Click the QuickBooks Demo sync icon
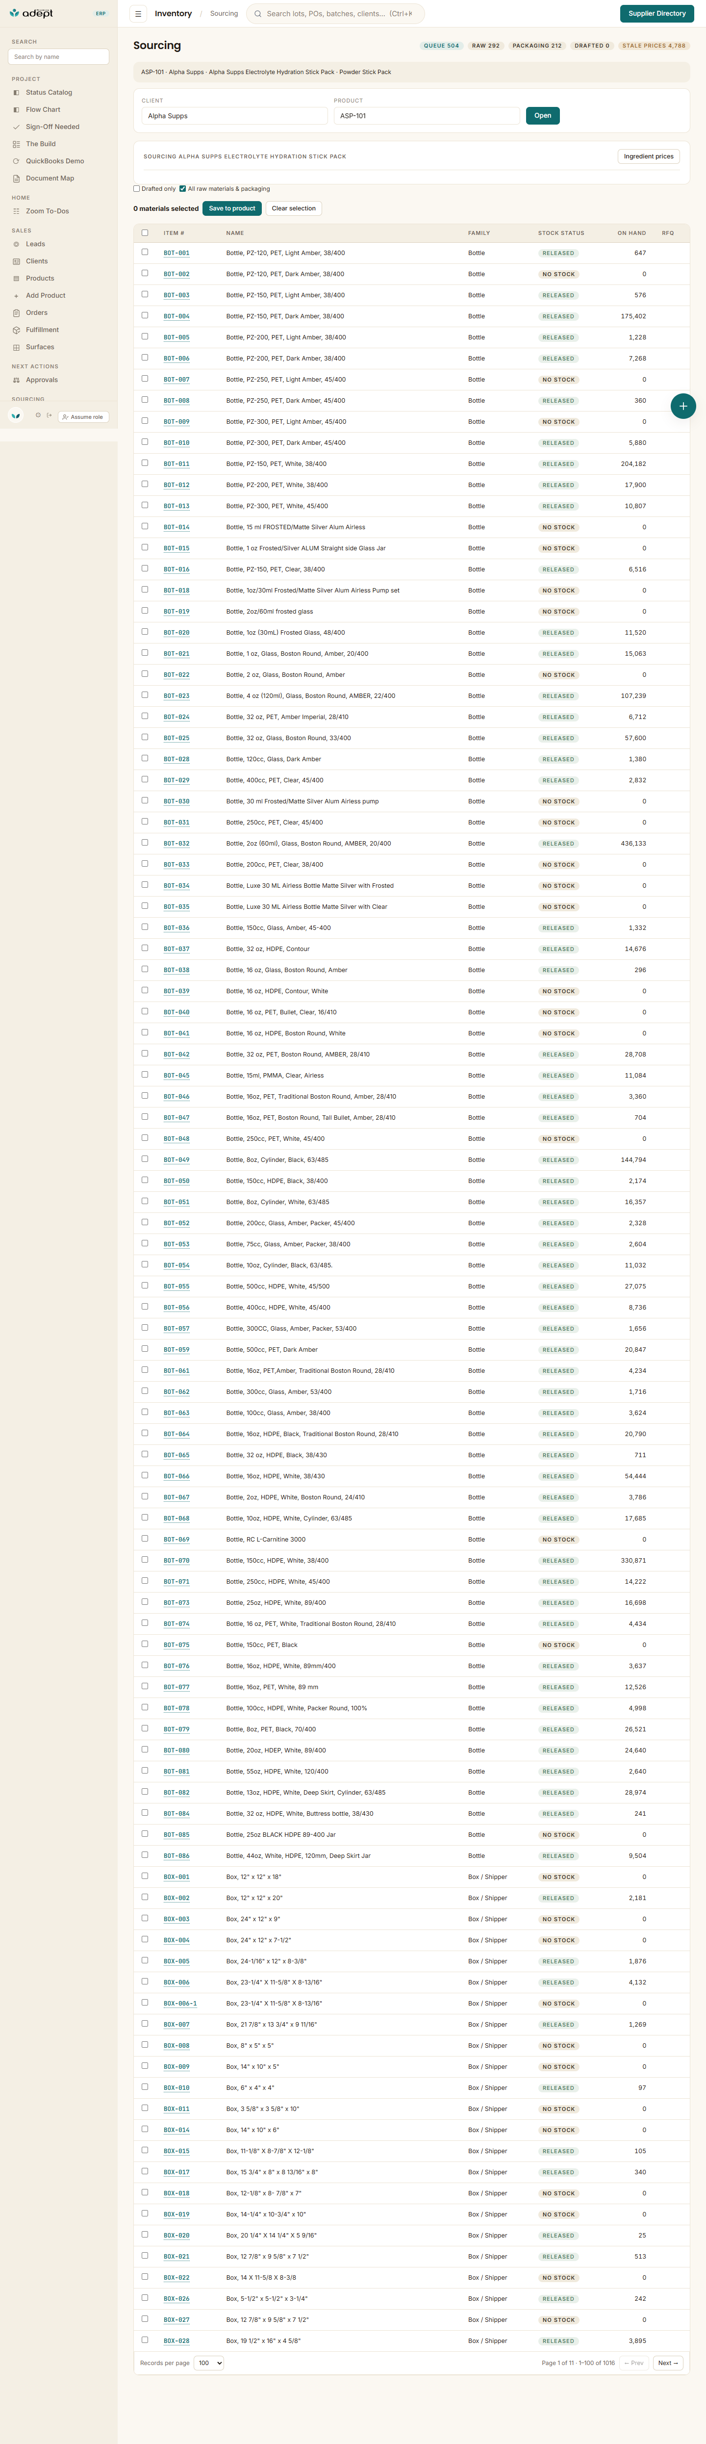706x2444 pixels. tap(16, 161)
